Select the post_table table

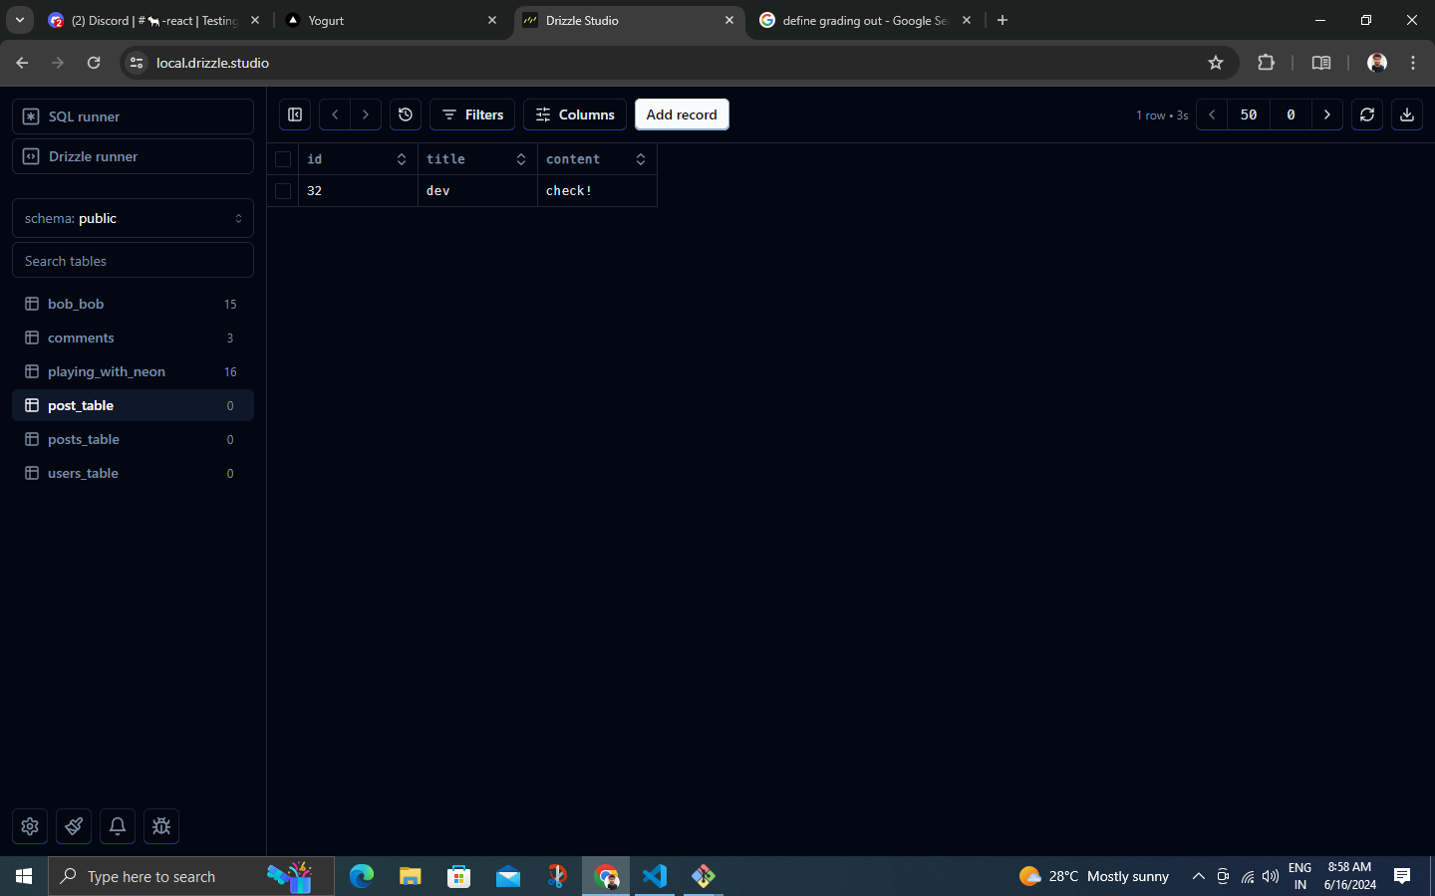tap(133, 405)
